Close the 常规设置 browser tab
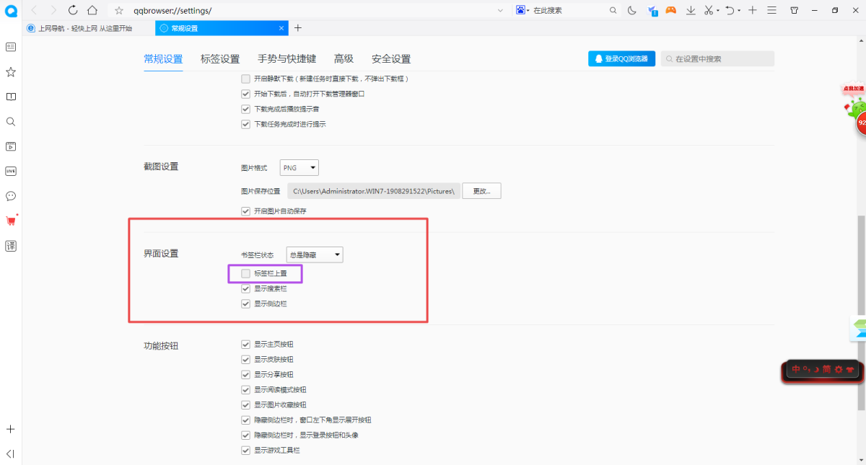The width and height of the screenshot is (866, 465). point(281,28)
